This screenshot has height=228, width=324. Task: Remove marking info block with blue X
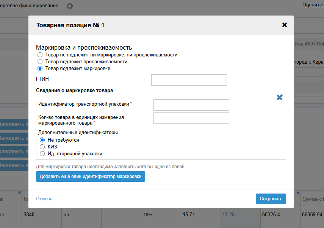280,97
